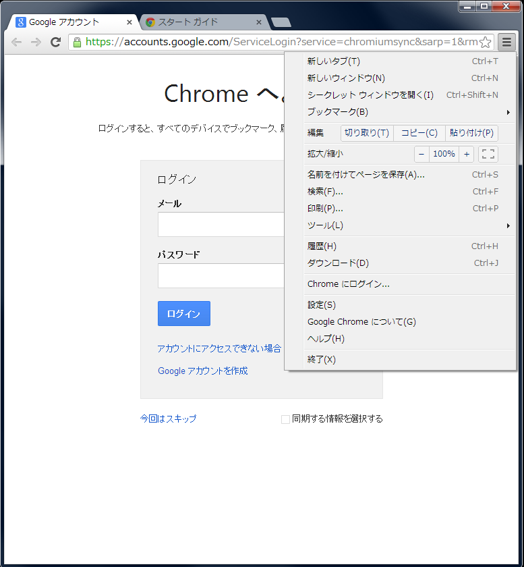Screen dimensions: 524x567
Task: Open Google アカウントを作成 link
Action: [203, 371]
